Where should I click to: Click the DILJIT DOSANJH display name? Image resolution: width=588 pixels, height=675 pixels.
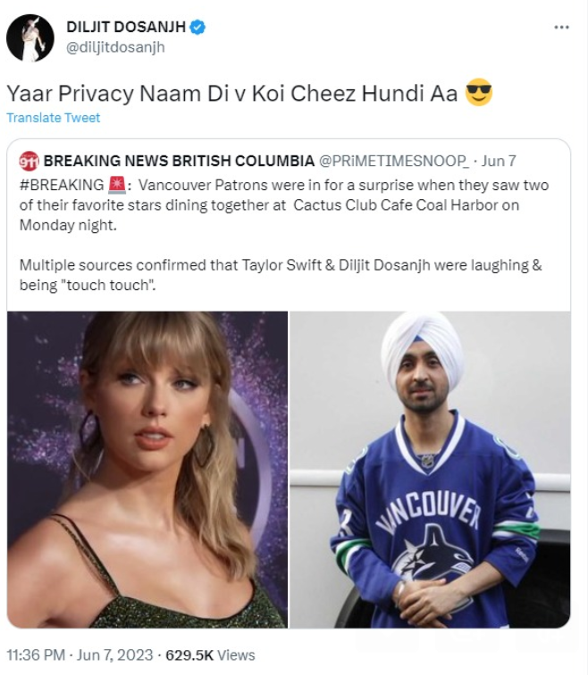(x=126, y=27)
